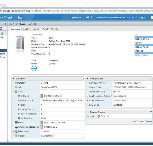This screenshot has height=146, width=153.
Task: Click the Hyperthreading 'Active' value
Action: (43, 118)
